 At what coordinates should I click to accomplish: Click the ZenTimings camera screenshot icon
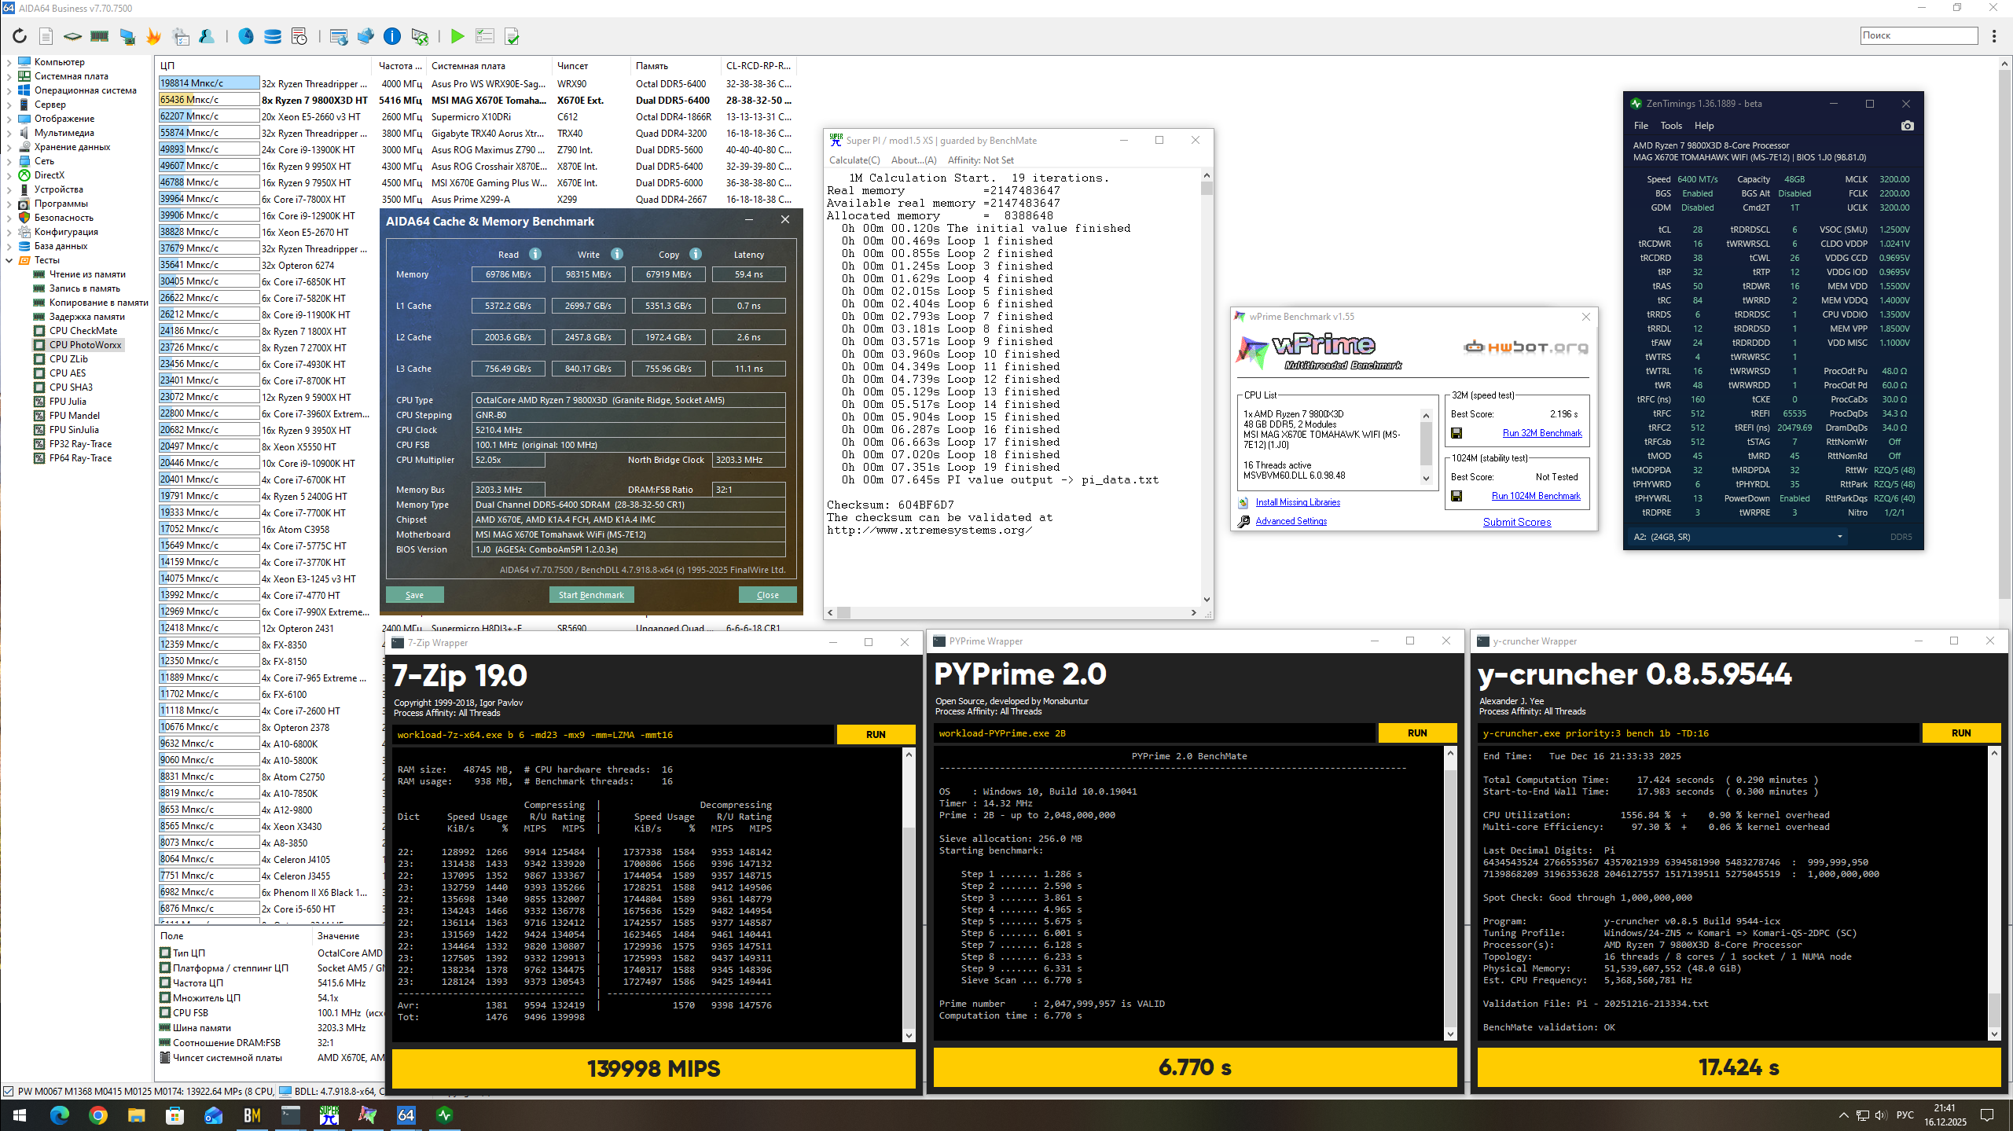[x=1907, y=126]
